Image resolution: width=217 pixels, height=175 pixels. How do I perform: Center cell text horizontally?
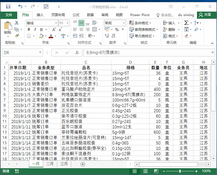point(81,29)
